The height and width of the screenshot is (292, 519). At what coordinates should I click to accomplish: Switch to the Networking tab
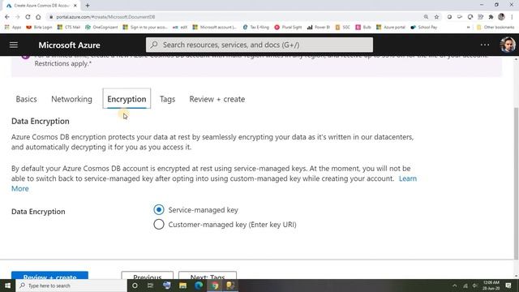71,99
